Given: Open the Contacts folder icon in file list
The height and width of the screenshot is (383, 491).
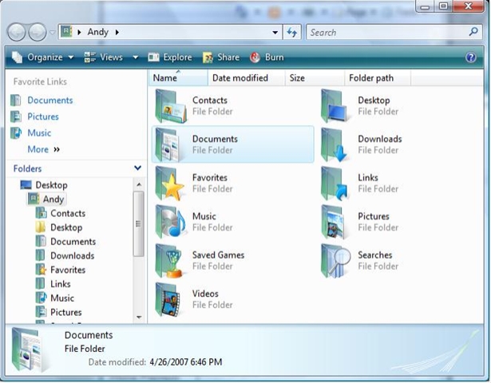Looking at the screenshot, I should point(171,106).
